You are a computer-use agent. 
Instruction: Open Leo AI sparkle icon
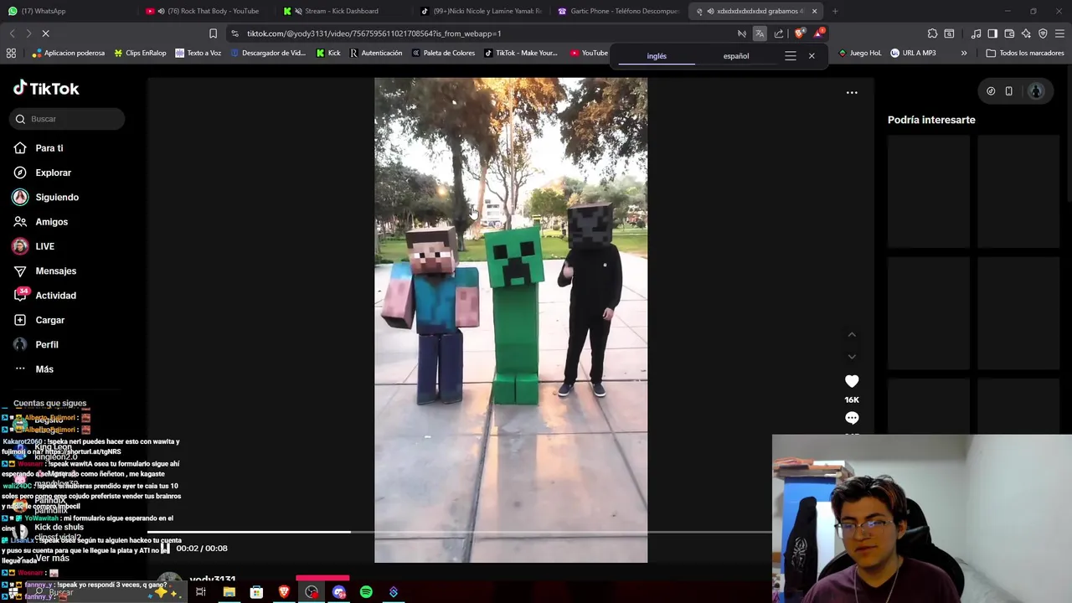click(1026, 33)
